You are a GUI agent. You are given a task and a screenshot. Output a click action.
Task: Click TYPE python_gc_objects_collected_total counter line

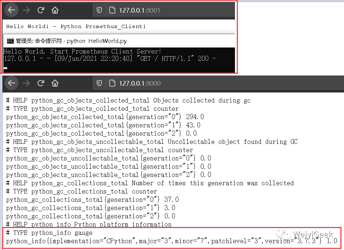92,109
